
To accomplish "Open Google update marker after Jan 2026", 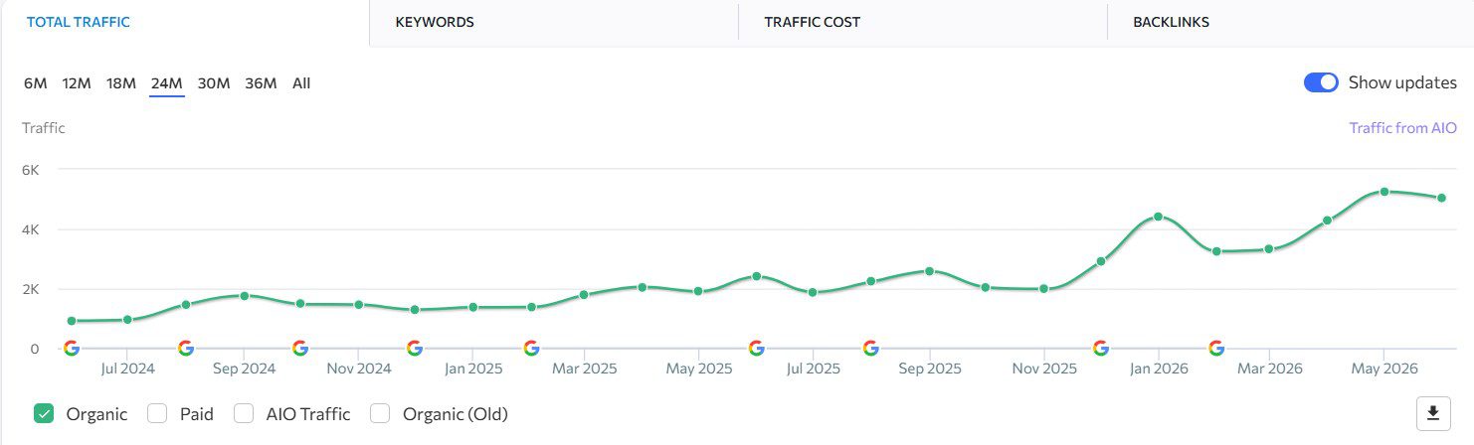I will pos(1216,348).
